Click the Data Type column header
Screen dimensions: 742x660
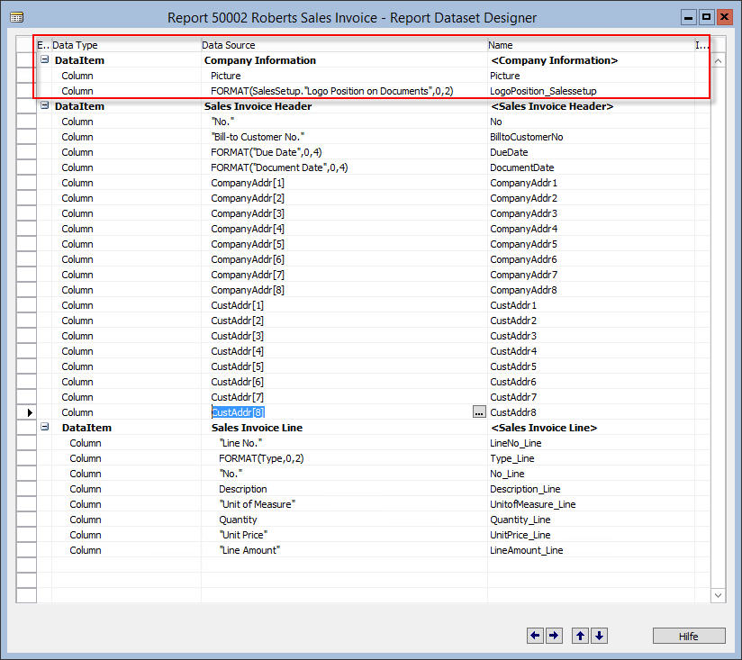coord(126,45)
